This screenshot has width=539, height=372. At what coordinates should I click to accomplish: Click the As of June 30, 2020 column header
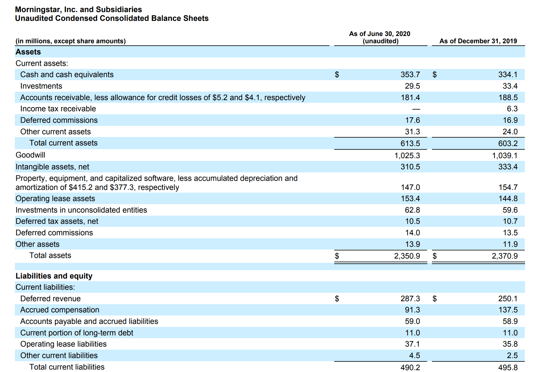(380, 34)
